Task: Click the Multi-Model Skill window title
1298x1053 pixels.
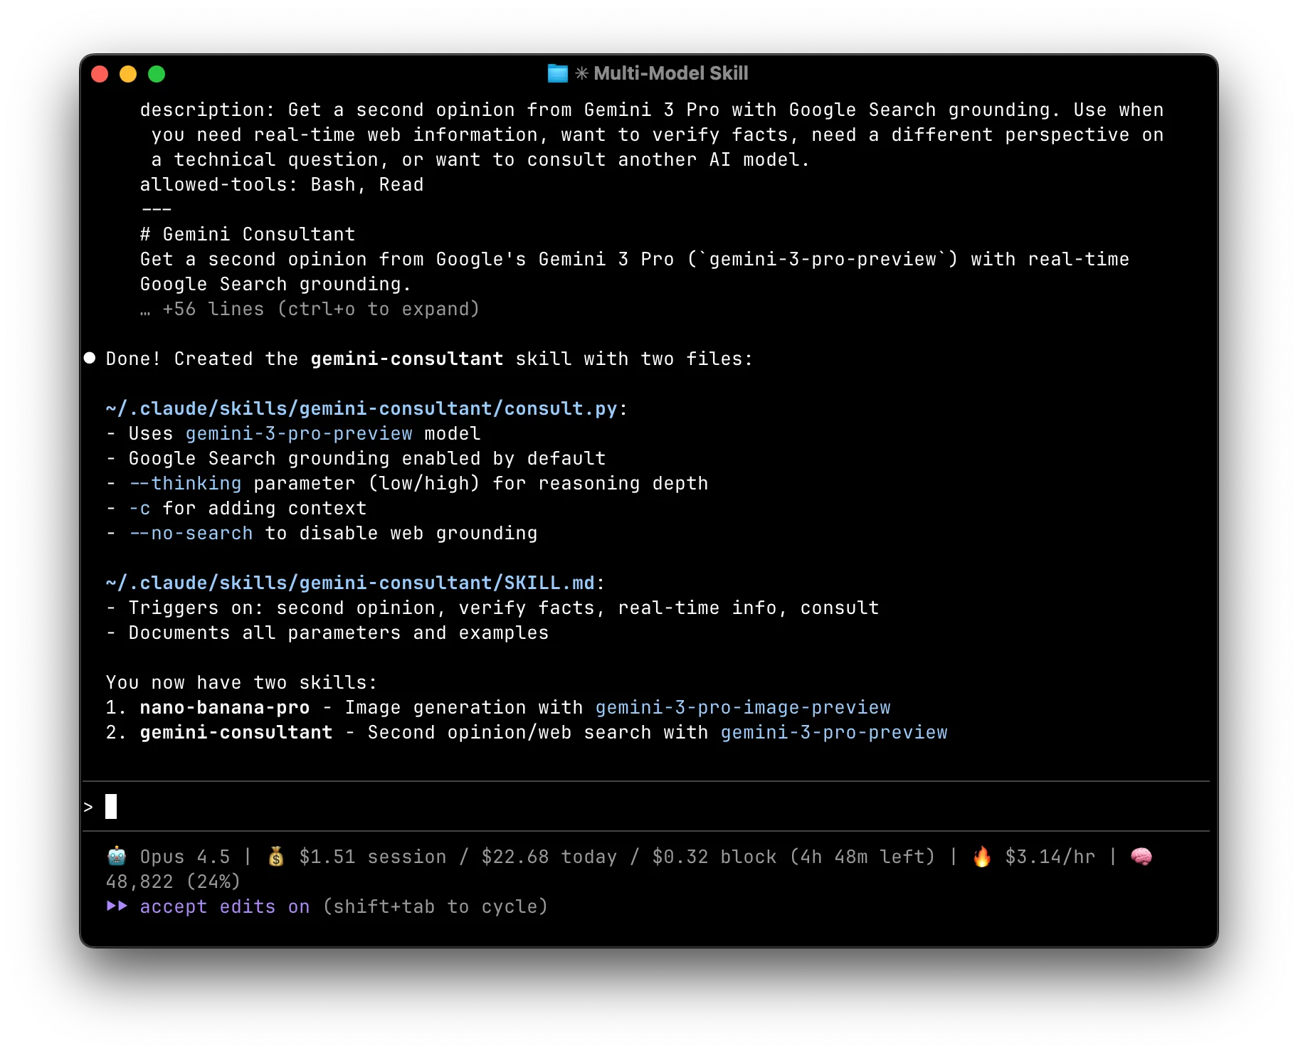Action: (x=670, y=73)
